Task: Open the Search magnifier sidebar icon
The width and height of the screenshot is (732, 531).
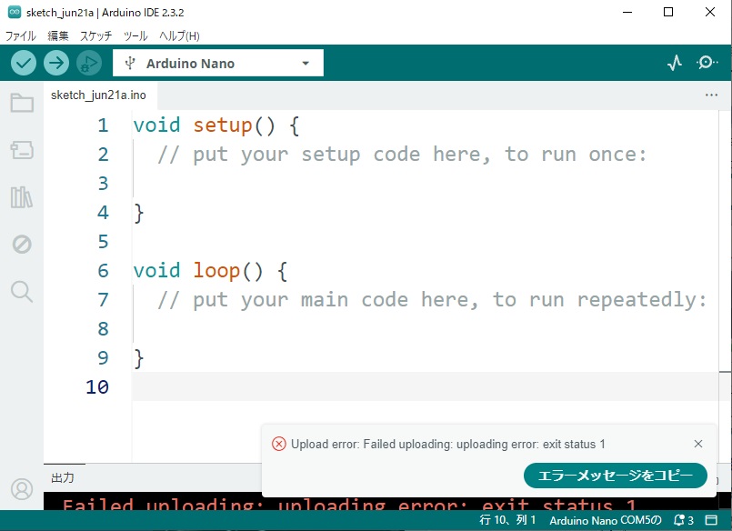Action: click(22, 292)
